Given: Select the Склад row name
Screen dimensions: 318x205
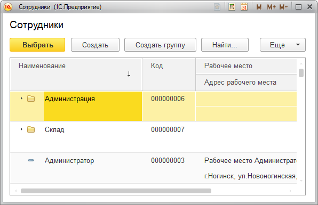Looking at the screenshot, I should pyautogui.click(x=54, y=130).
